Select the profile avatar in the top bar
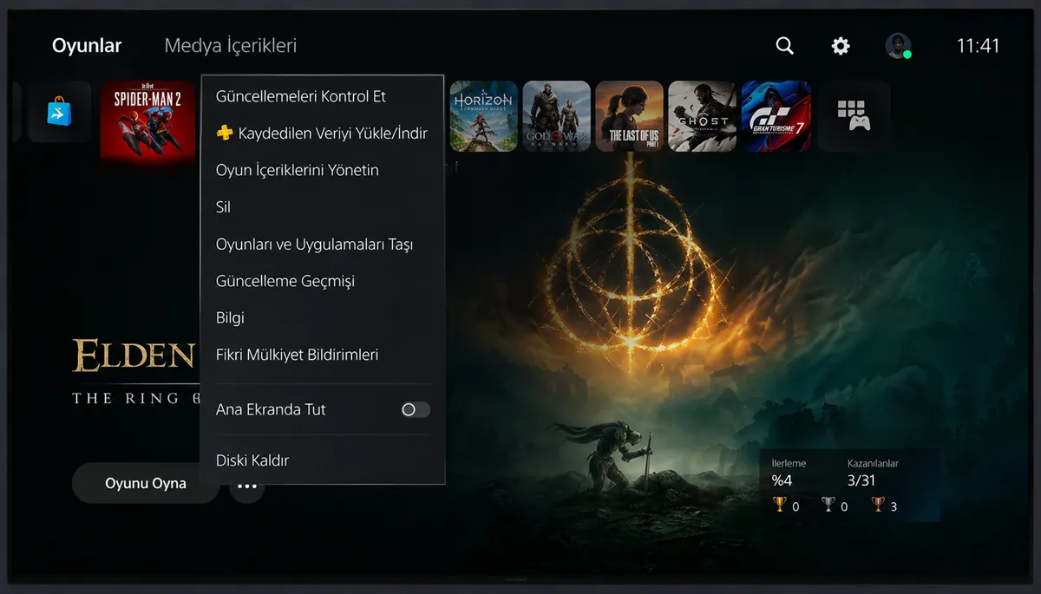This screenshot has height=594, width=1041. pyautogui.click(x=897, y=45)
